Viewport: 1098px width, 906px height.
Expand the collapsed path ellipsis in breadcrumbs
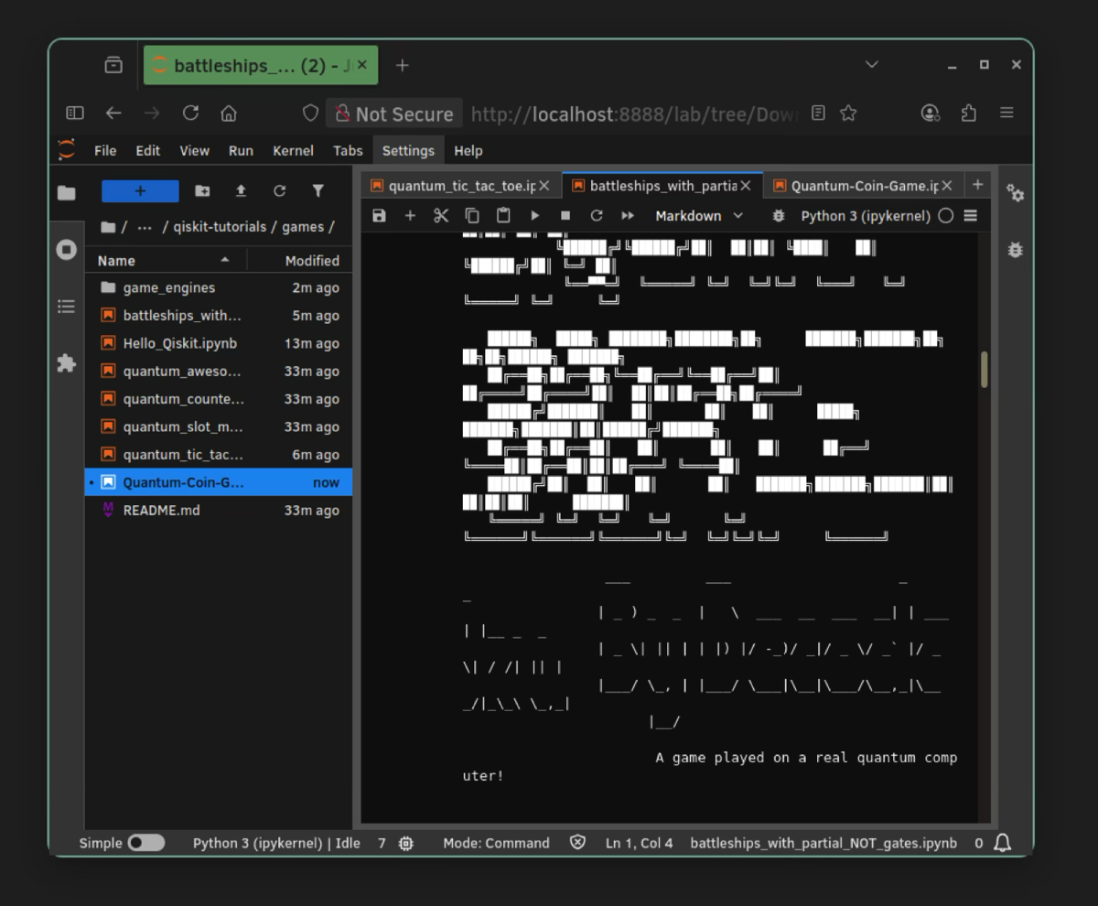[144, 227]
